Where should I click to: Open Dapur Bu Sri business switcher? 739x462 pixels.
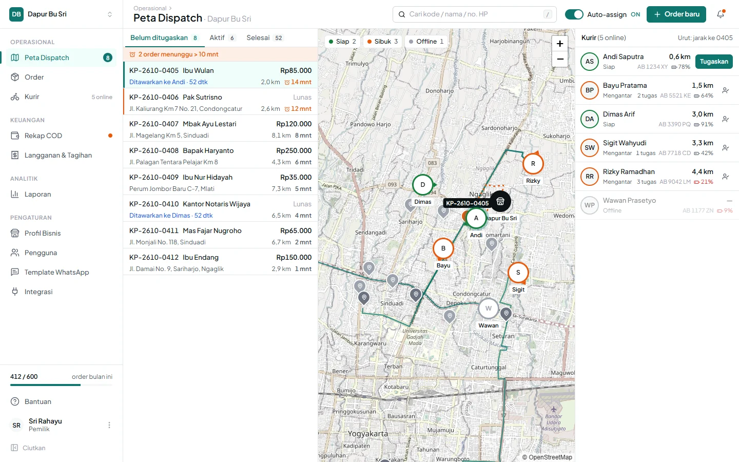(62, 14)
